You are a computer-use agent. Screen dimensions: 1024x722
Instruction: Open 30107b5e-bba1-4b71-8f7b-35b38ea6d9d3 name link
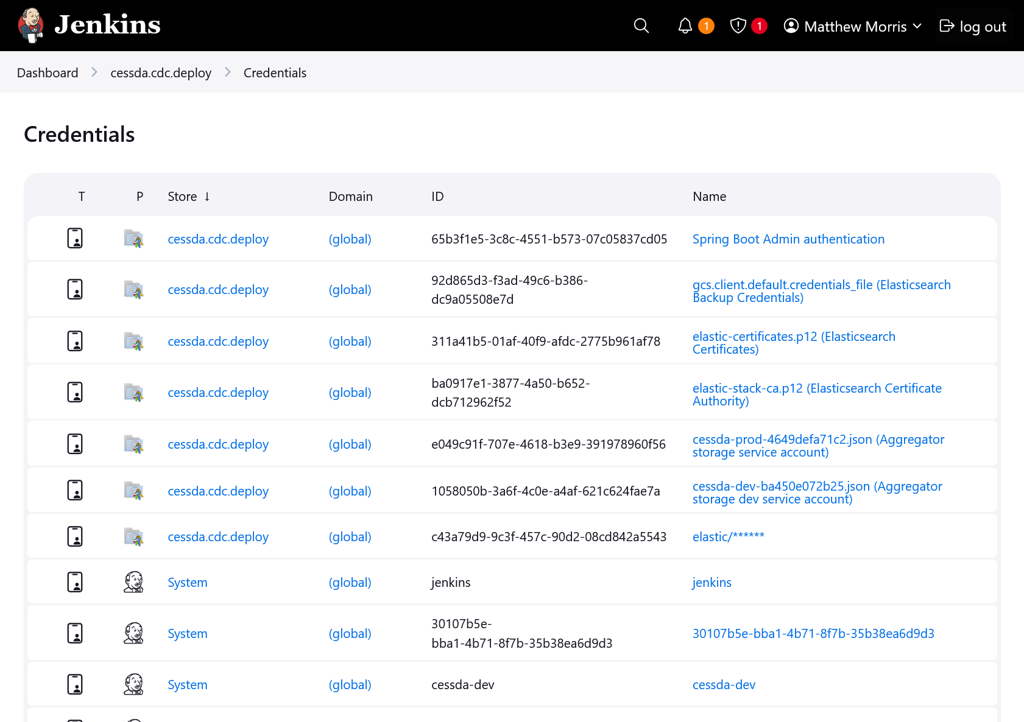point(813,634)
